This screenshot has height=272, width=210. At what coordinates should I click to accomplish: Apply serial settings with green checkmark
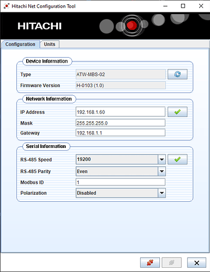pyautogui.click(x=177, y=159)
